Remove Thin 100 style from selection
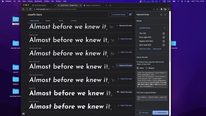206x116 pixels. click(164, 34)
